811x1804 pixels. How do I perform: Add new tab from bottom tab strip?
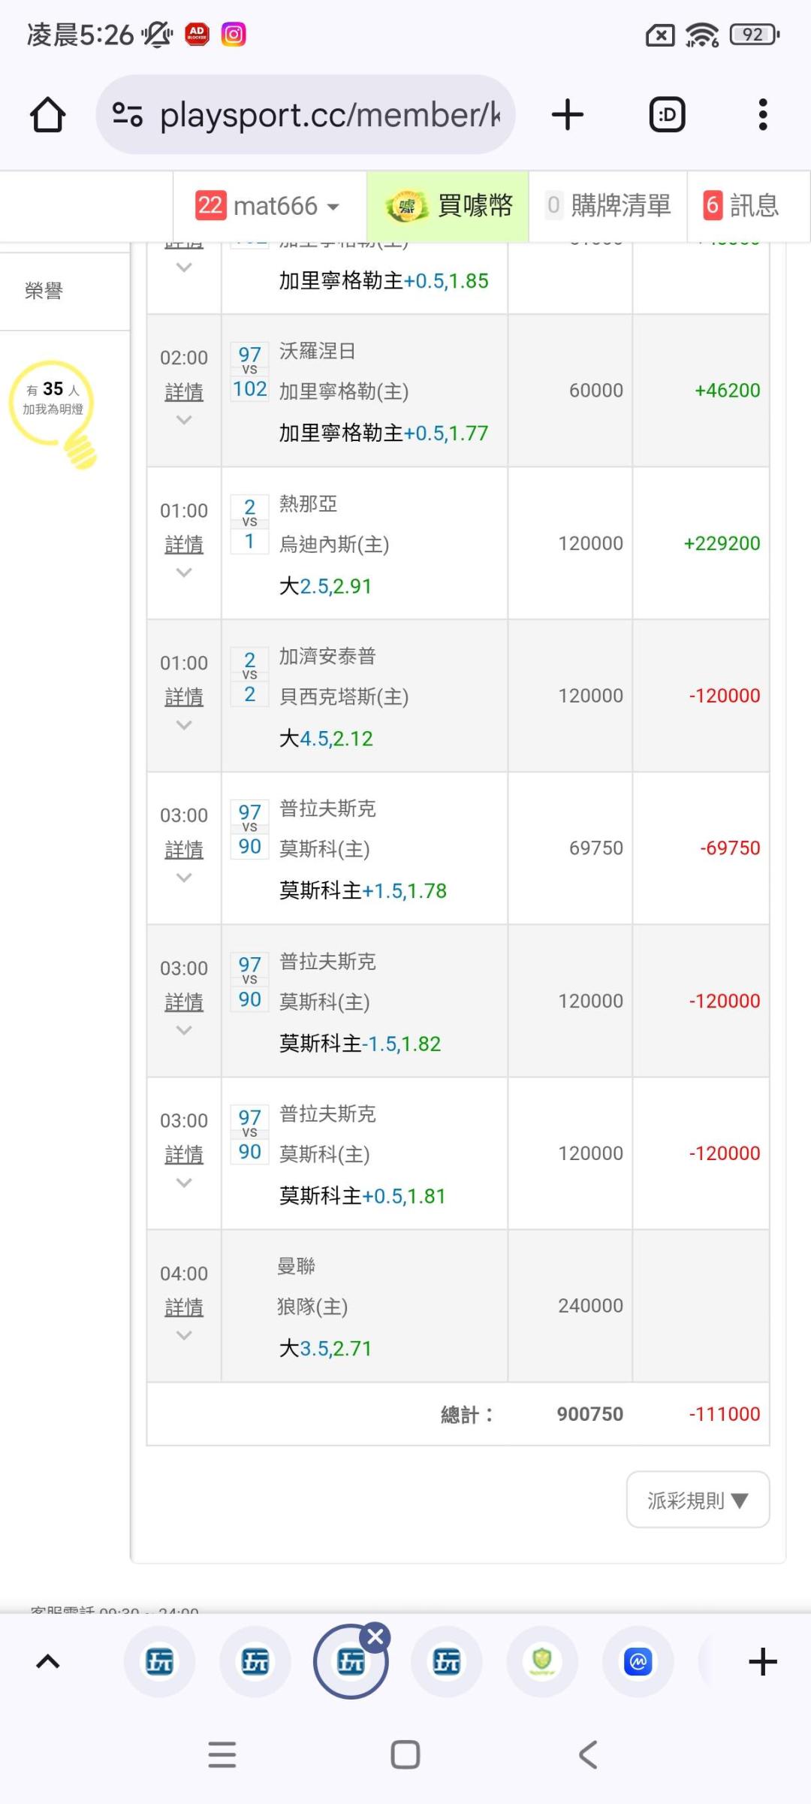tap(762, 1661)
